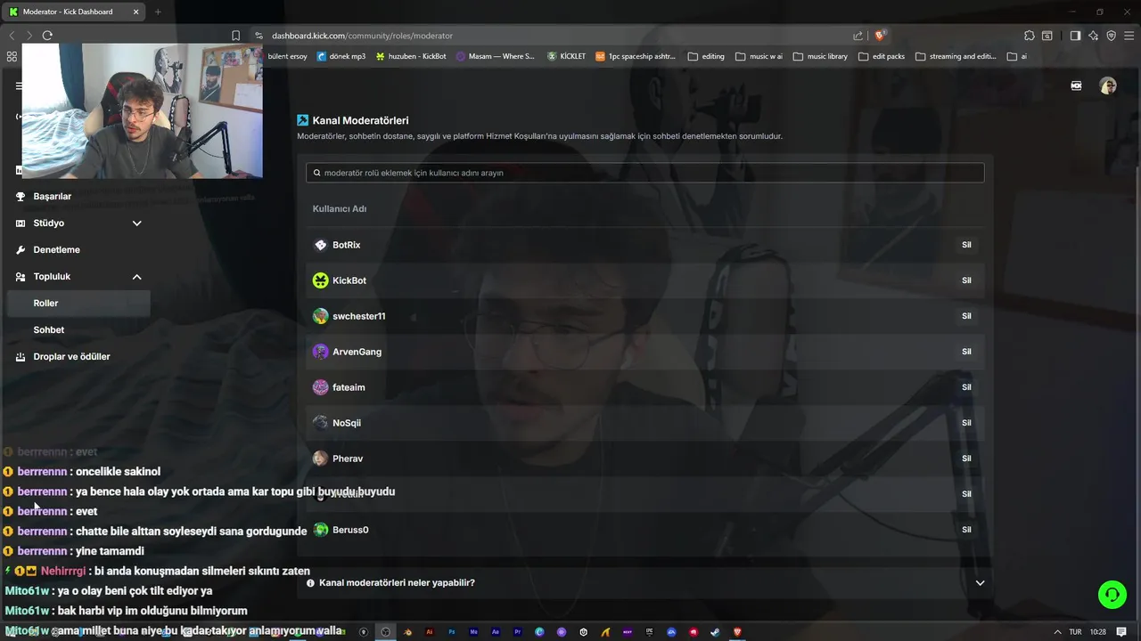Open Premiere Pro from the taskbar
The width and height of the screenshot is (1141, 641).
[518, 632]
